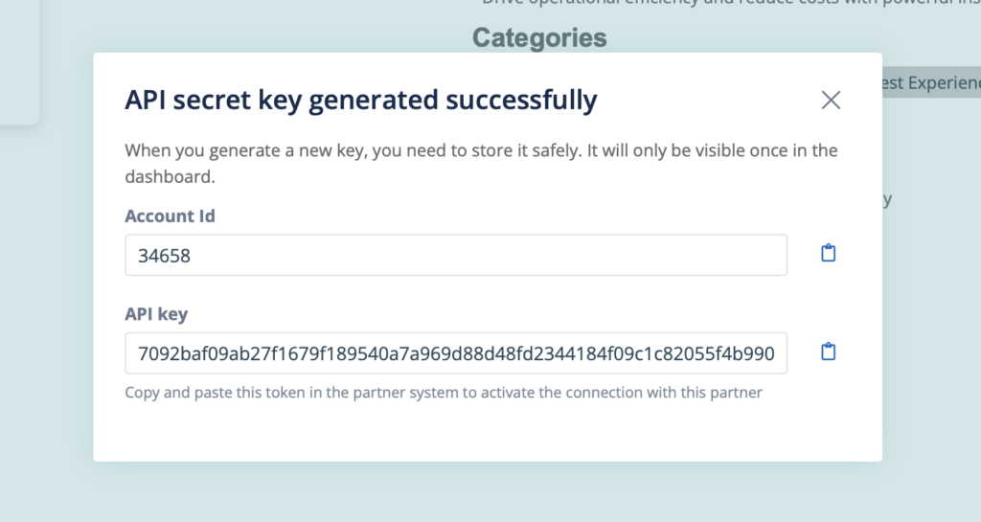Select the Guest Experience category tag behind dialog

click(x=931, y=82)
